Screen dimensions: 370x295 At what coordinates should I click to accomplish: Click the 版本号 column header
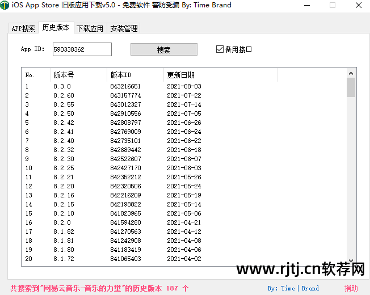pyautogui.click(x=78, y=75)
